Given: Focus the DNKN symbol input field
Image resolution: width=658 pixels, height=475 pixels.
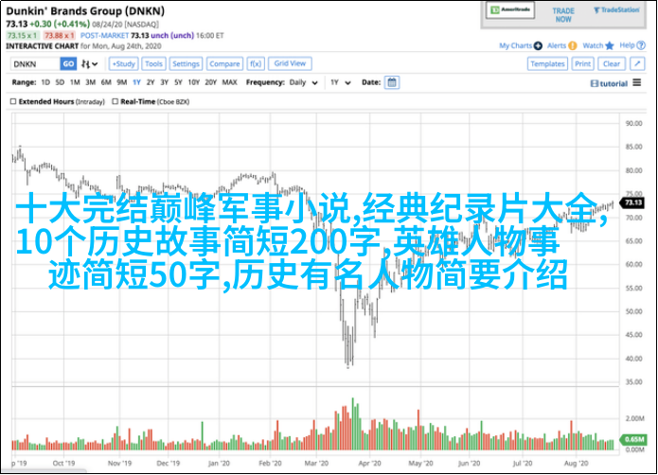Looking at the screenshot, I should (x=35, y=63).
